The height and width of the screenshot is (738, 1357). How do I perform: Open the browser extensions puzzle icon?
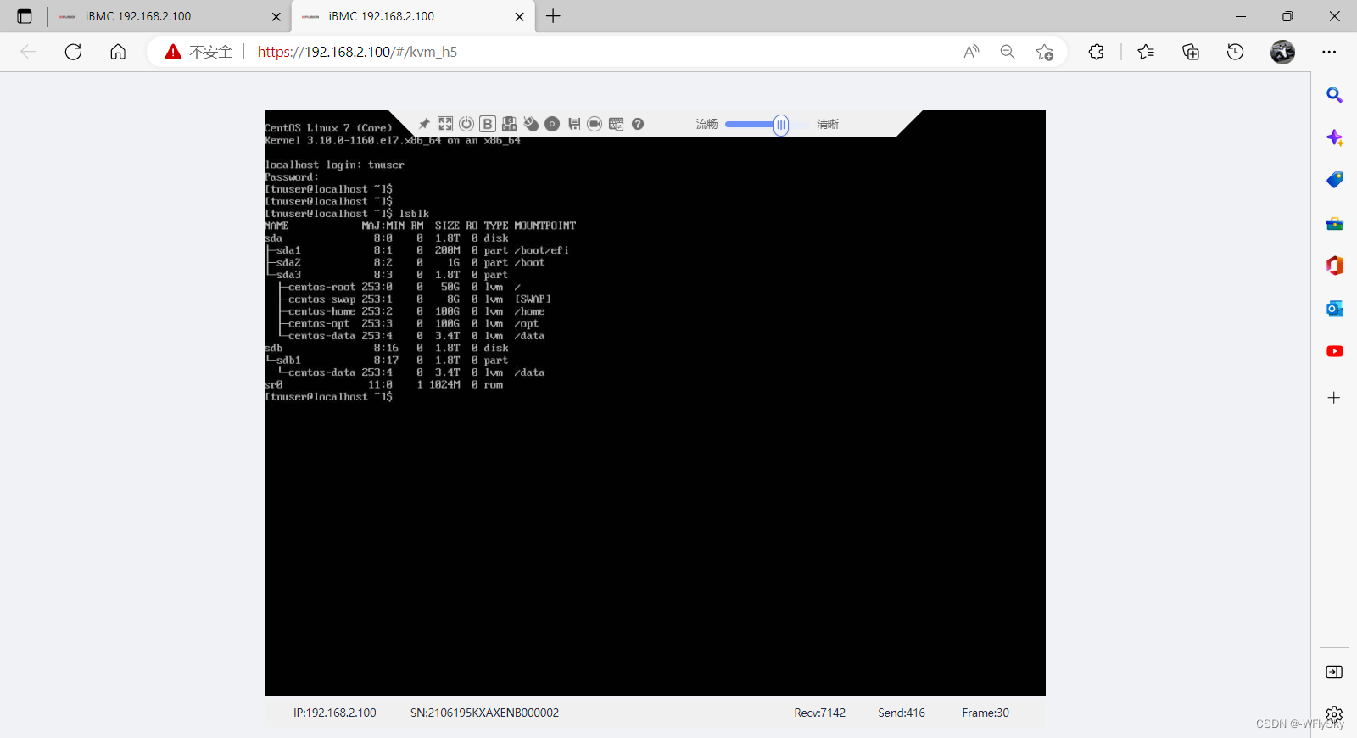(x=1096, y=52)
